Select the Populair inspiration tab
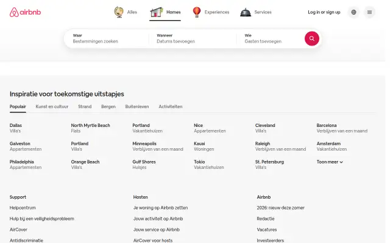The width and height of the screenshot is (390, 243). coord(18,107)
